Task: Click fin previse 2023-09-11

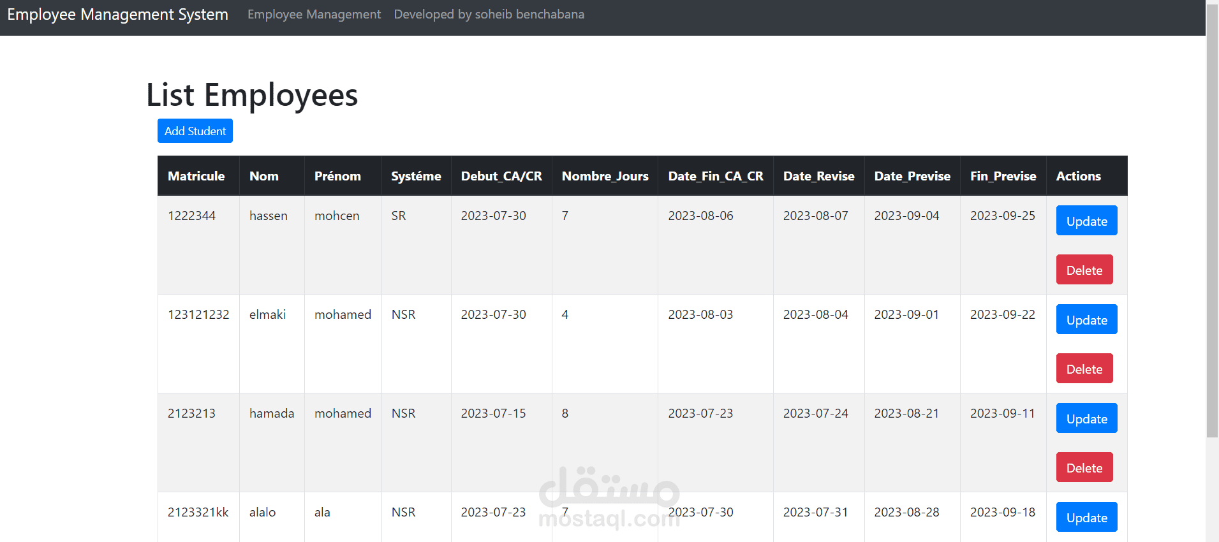Action: [x=1003, y=413]
